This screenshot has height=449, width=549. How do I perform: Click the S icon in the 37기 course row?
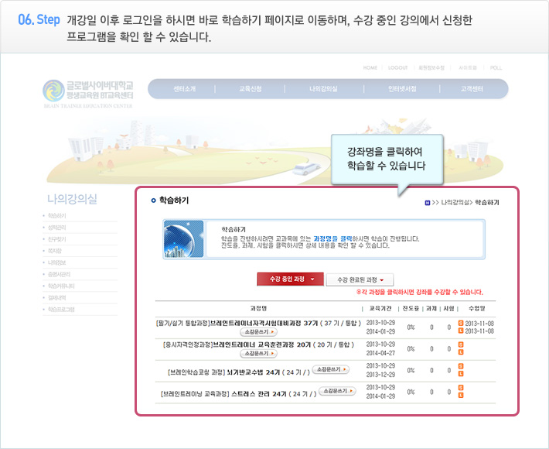[x=461, y=323]
